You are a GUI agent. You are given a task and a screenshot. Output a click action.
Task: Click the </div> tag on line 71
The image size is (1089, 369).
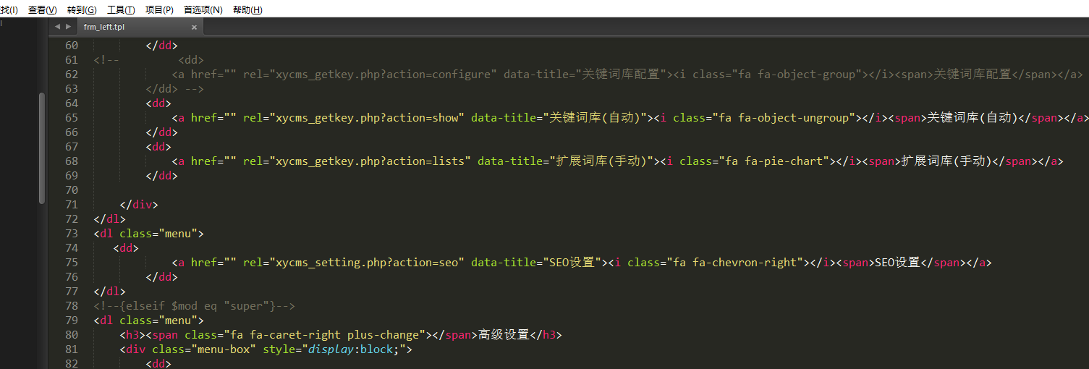coord(139,205)
